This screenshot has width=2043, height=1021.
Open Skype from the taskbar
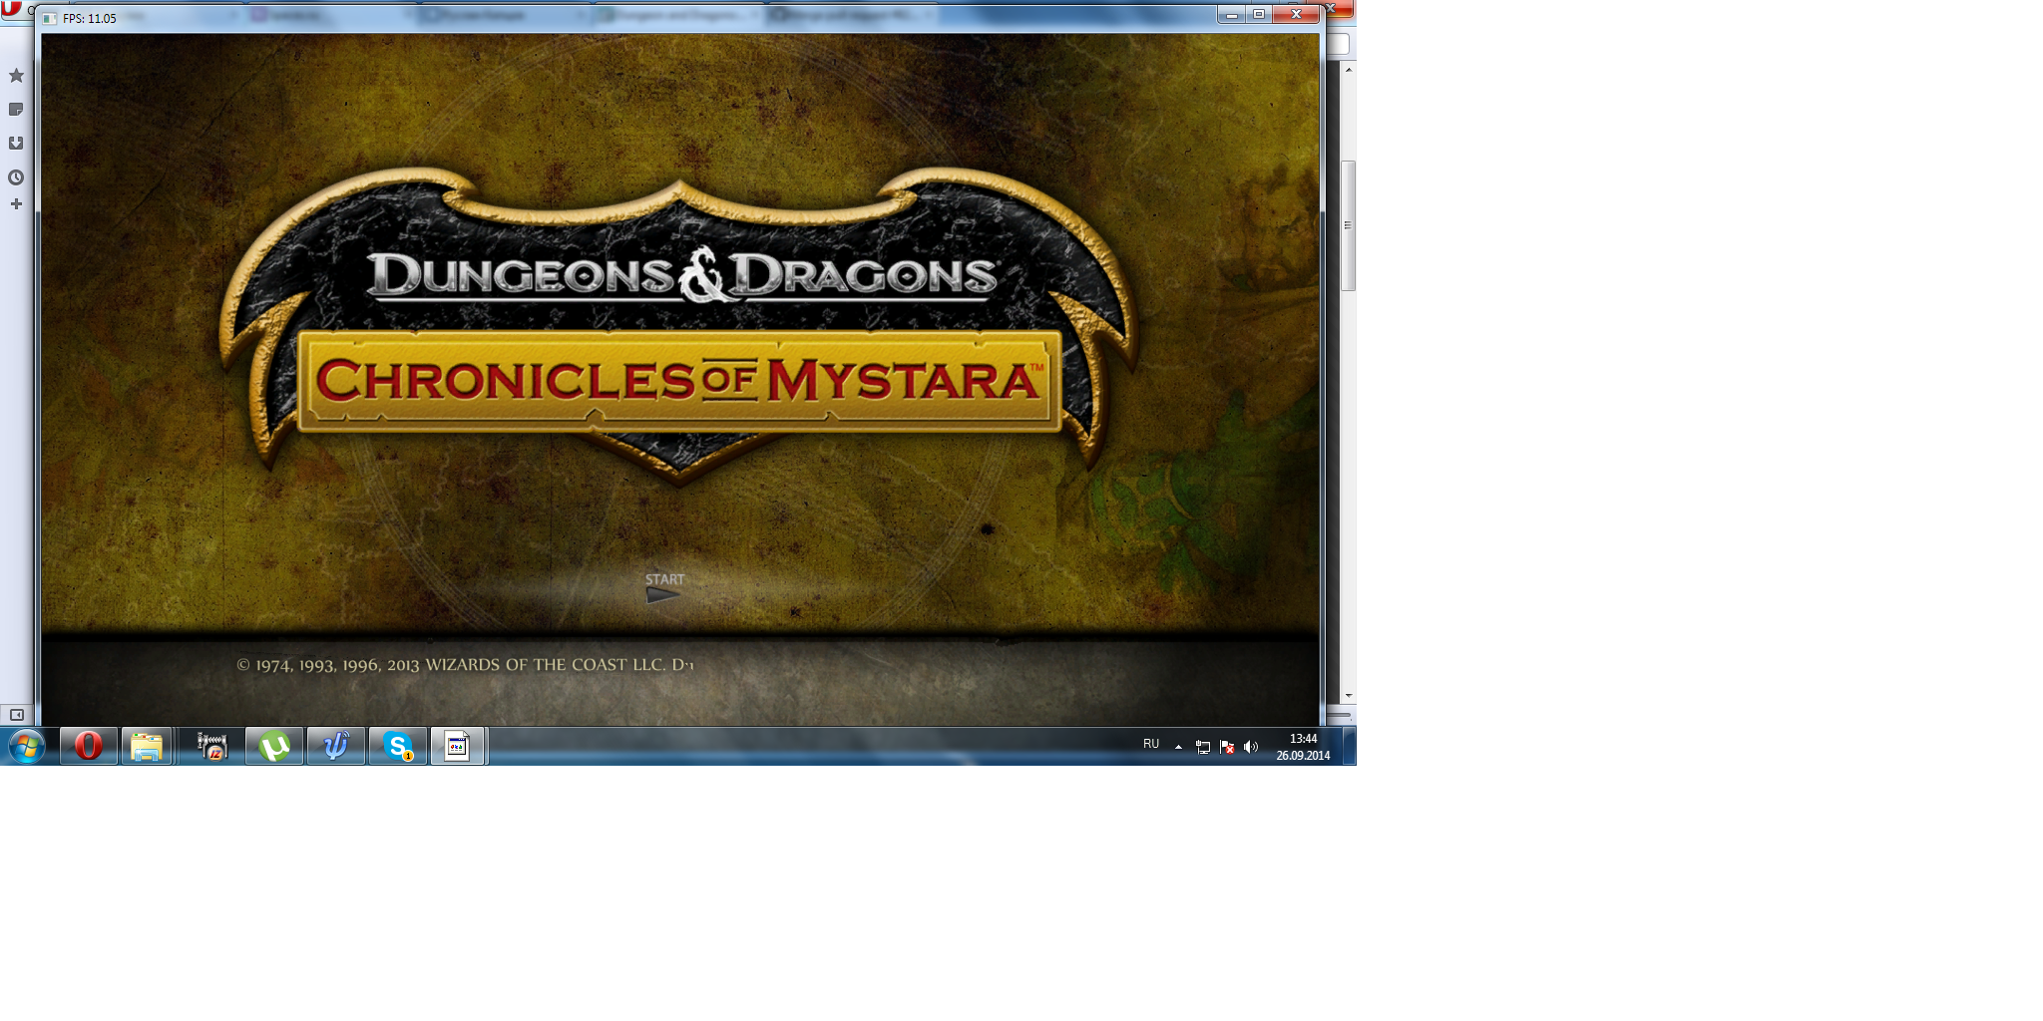point(398,746)
